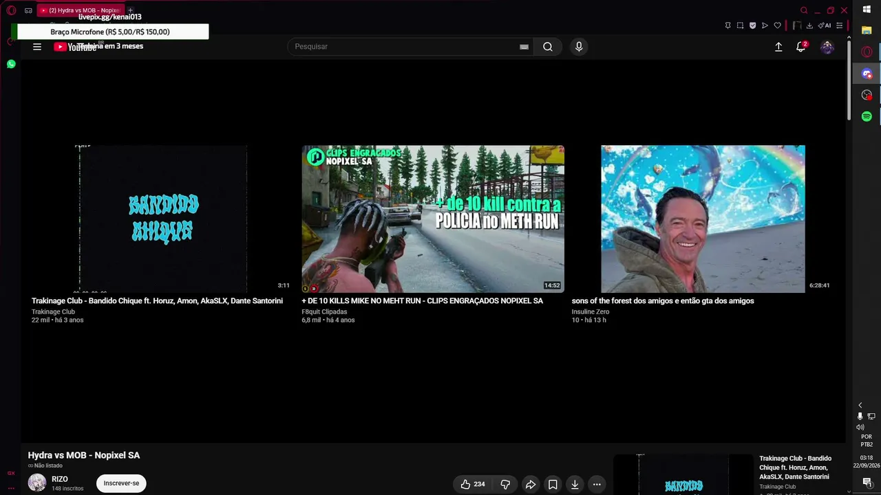The width and height of the screenshot is (881, 495).
Task: Click the pin icon in Opera toolbar
Action: [x=728, y=25]
